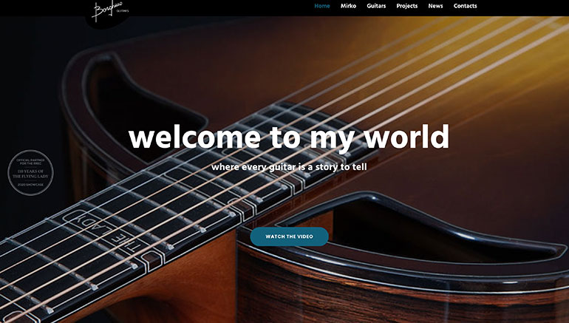This screenshot has width=569, height=323.
Task: Click the "welcome to my world" headline
Action: (x=289, y=138)
